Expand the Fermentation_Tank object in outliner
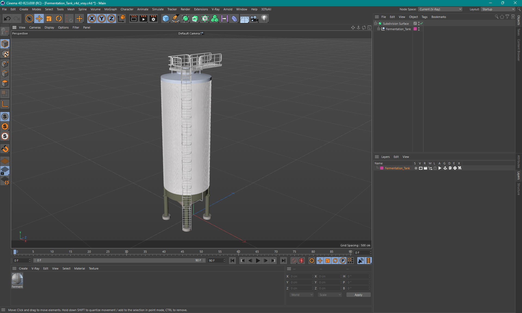Image resolution: width=522 pixels, height=313 pixels. (378, 29)
